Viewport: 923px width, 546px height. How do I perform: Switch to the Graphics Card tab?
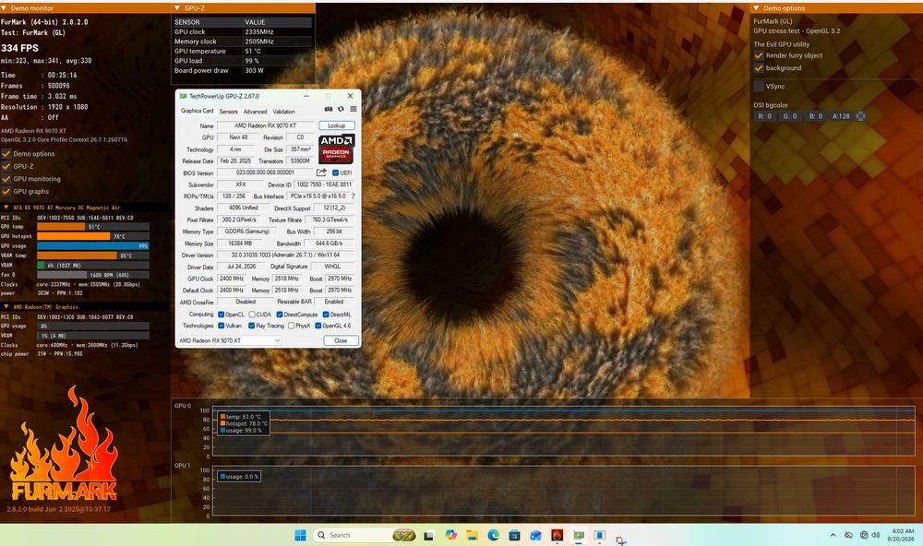[198, 111]
